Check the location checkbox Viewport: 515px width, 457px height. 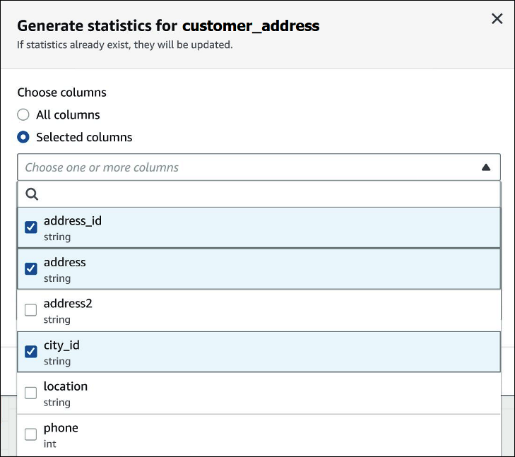point(31,393)
